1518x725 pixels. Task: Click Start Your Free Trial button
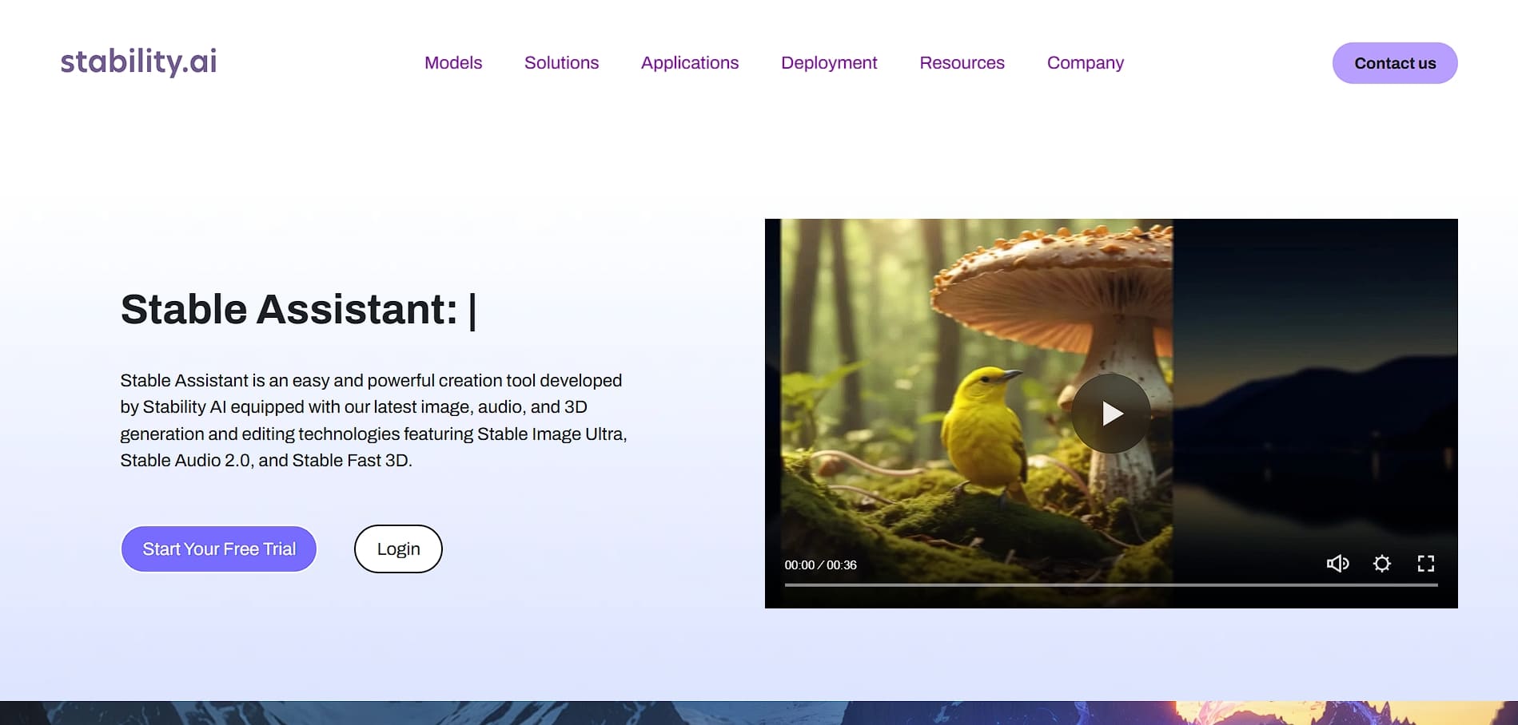click(219, 549)
